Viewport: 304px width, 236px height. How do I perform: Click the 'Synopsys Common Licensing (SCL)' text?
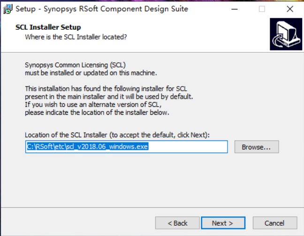pos(75,66)
